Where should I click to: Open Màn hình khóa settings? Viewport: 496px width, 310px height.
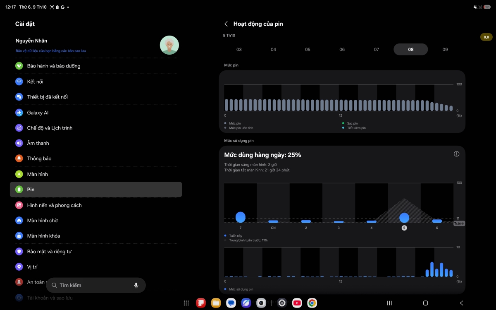coord(96,236)
